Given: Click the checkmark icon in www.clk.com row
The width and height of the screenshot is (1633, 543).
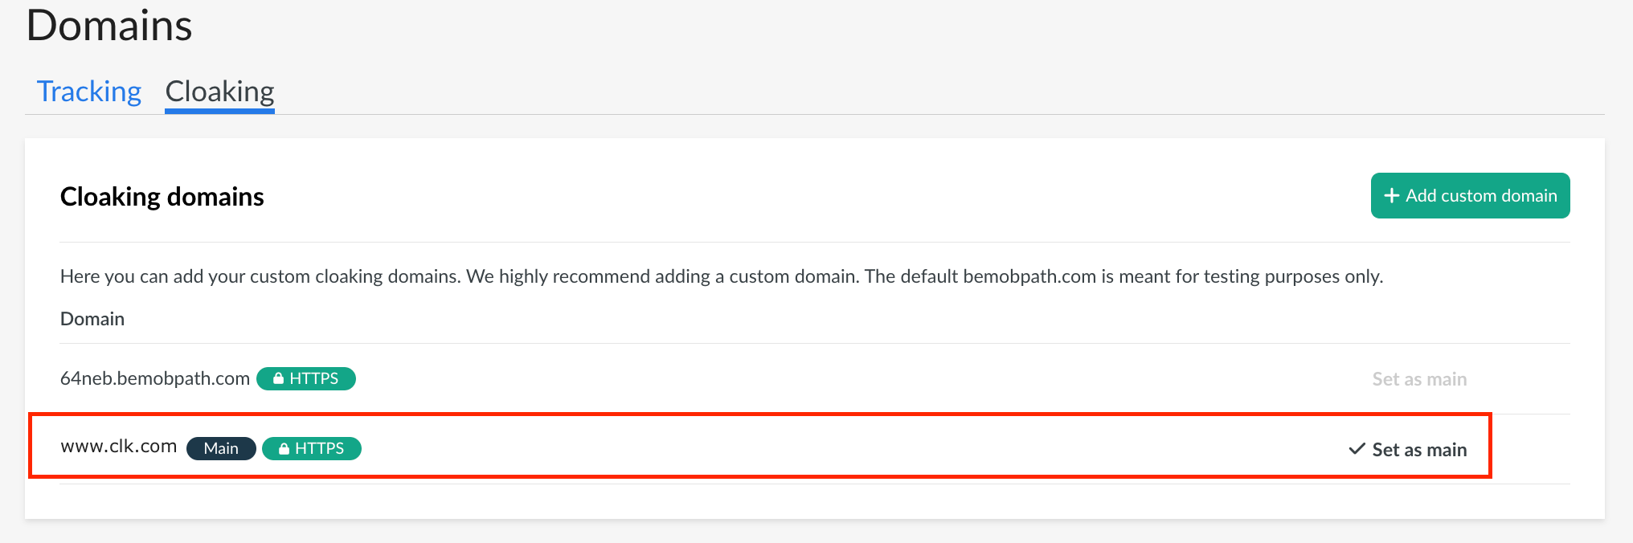Looking at the screenshot, I should pyautogui.click(x=1357, y=449).
